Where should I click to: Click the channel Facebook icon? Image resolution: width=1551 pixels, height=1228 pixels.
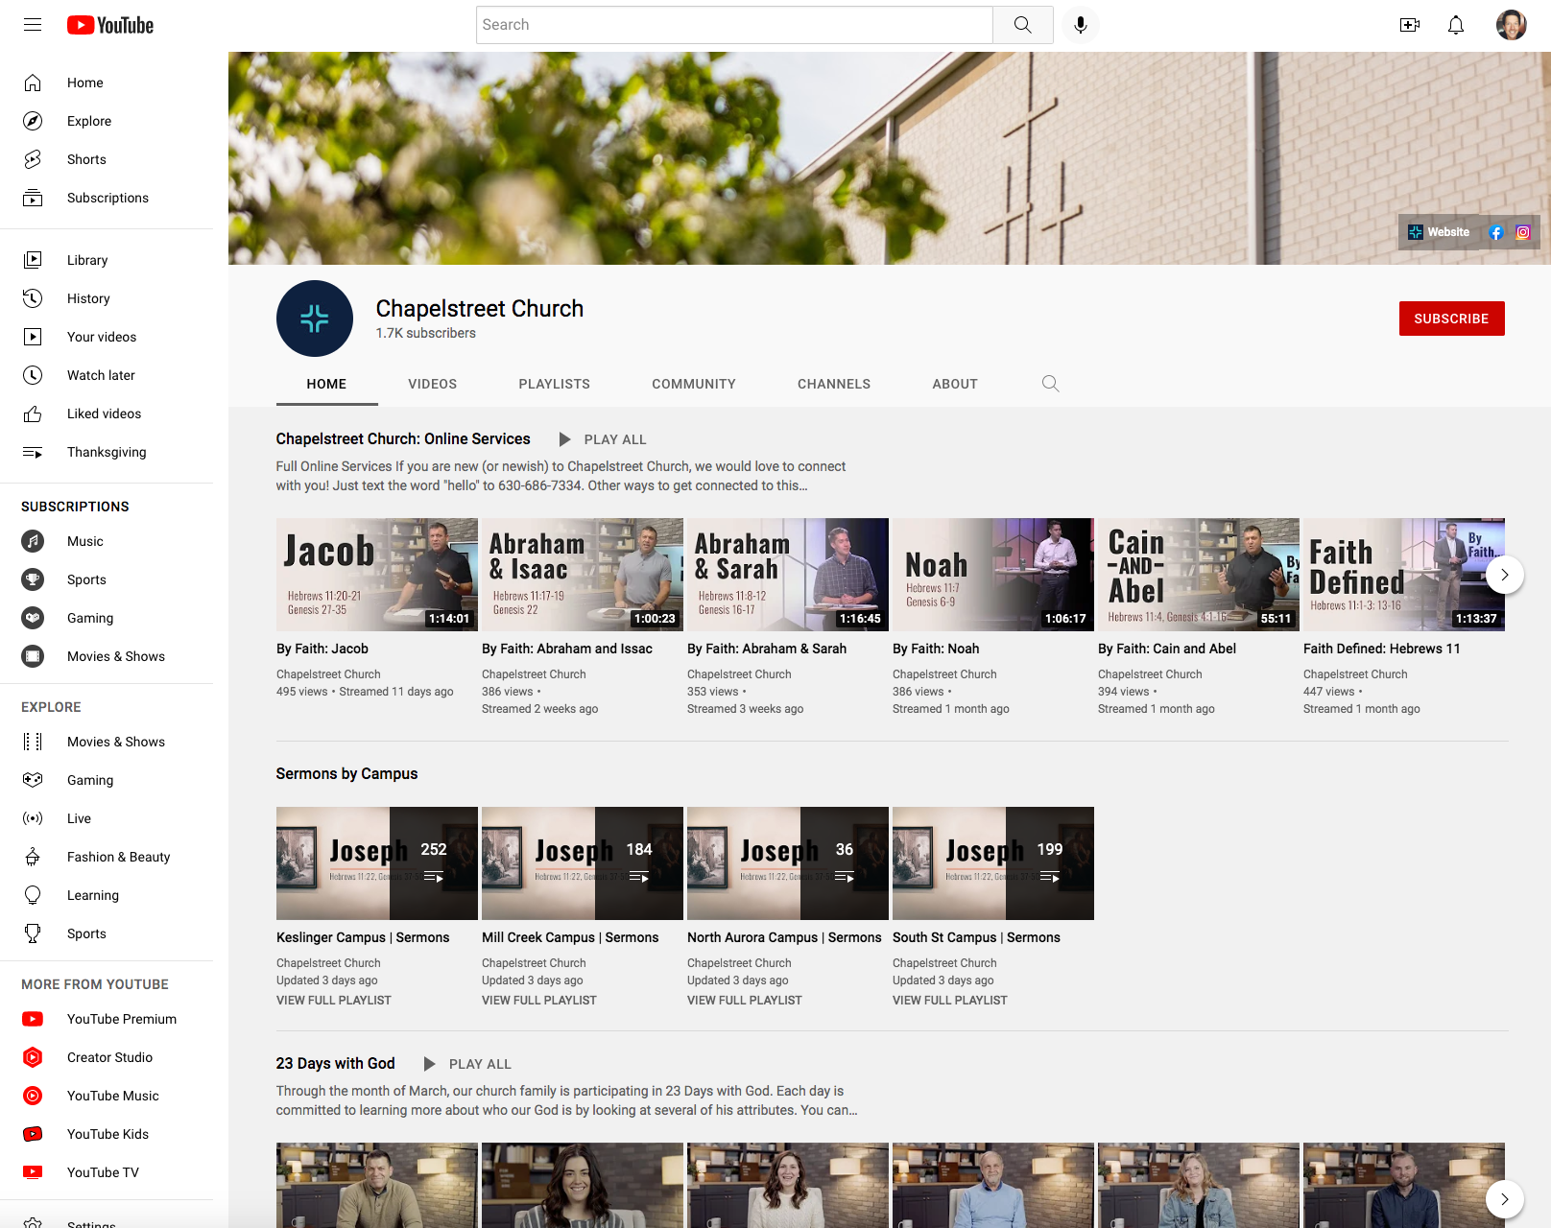[1496, 232]
